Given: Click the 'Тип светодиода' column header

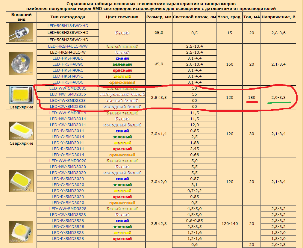Looking at the screenshot, I should 68,17.
